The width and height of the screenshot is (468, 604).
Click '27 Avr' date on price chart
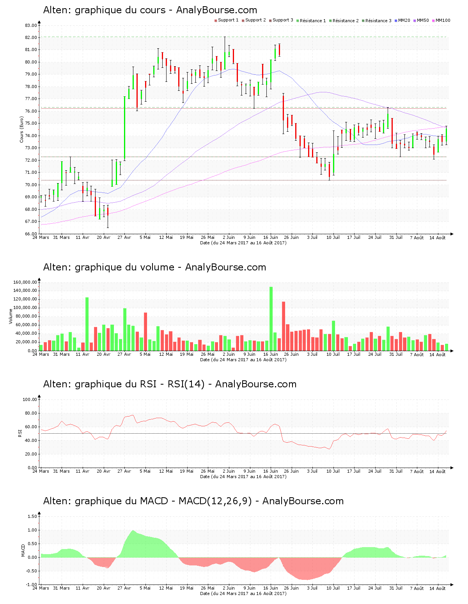pyautogui.click(x=124, y=237)
